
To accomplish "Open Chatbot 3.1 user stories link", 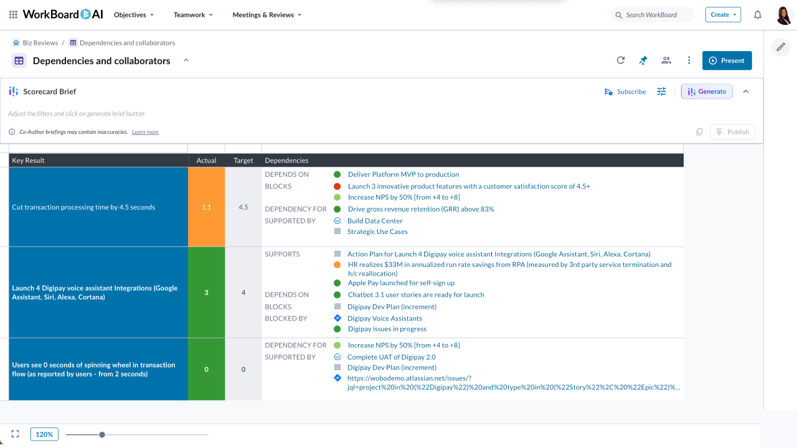I will click(416, 294).
